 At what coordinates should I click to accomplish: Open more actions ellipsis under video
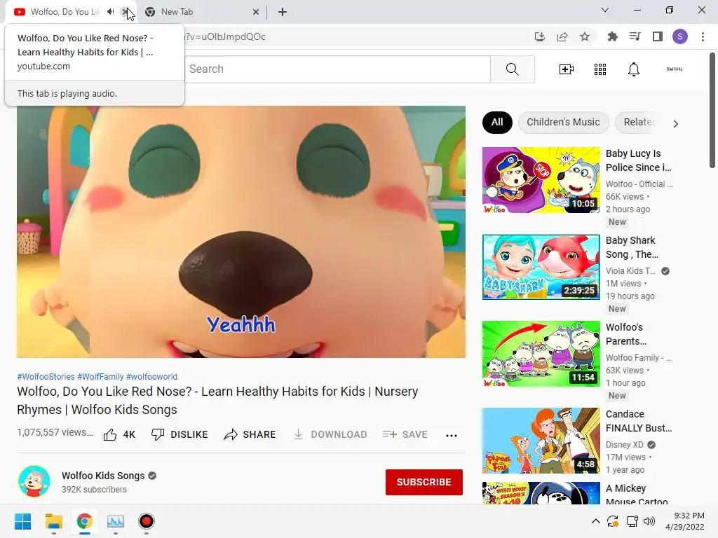(x=452, y=436)
